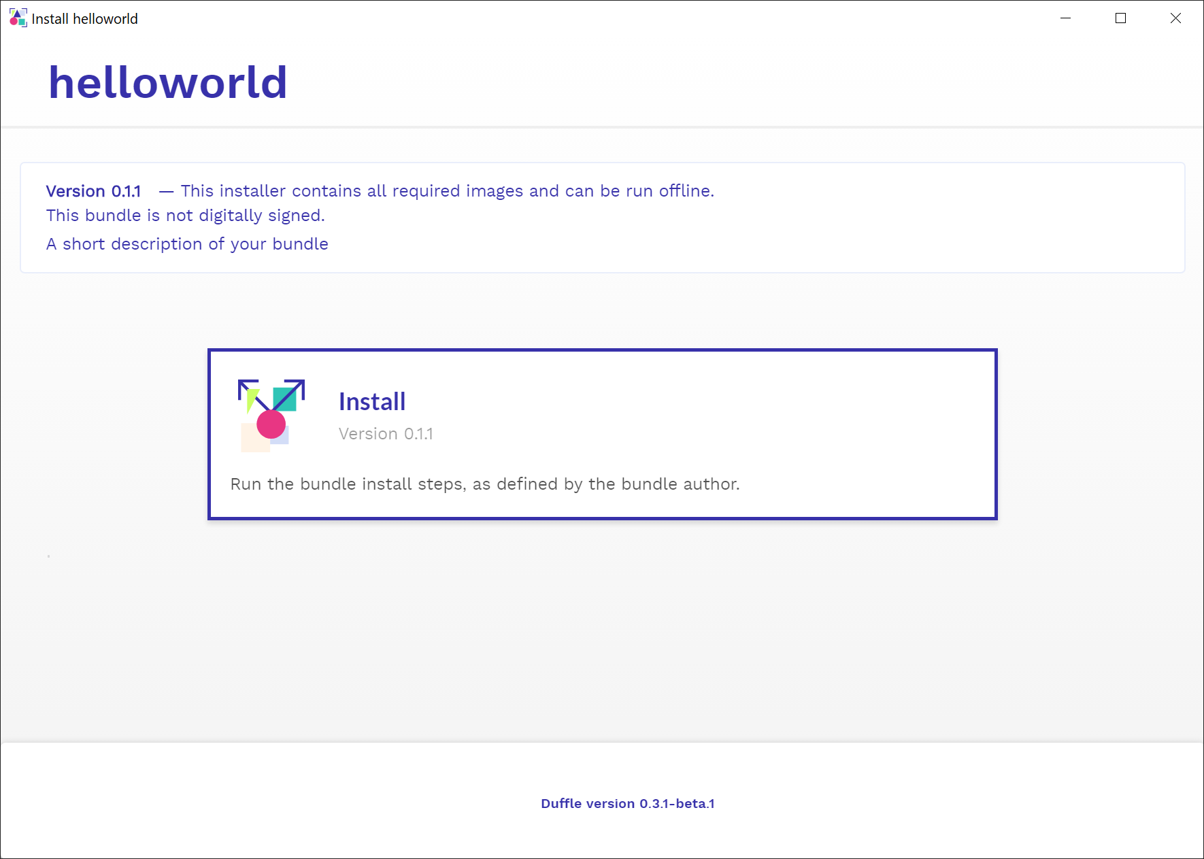Minimize the Install helloworld window

coord(1065,18)
